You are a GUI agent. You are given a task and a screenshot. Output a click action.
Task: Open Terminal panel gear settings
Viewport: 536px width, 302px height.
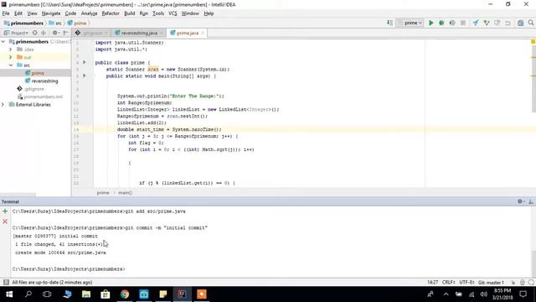coord(520,201)
